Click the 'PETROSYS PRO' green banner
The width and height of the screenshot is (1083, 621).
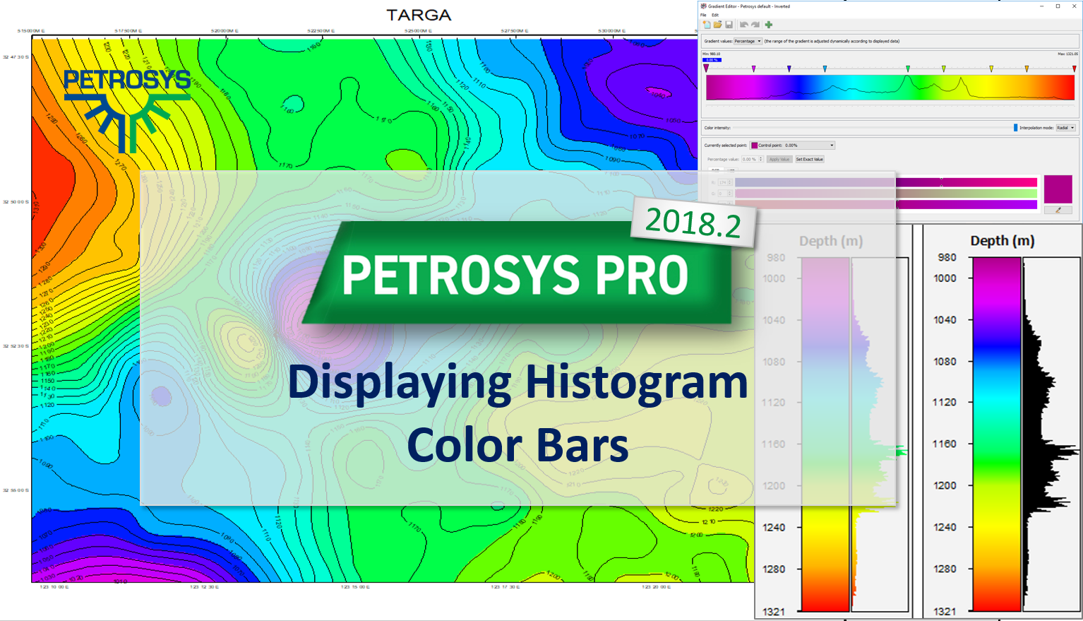coord(517,274)
